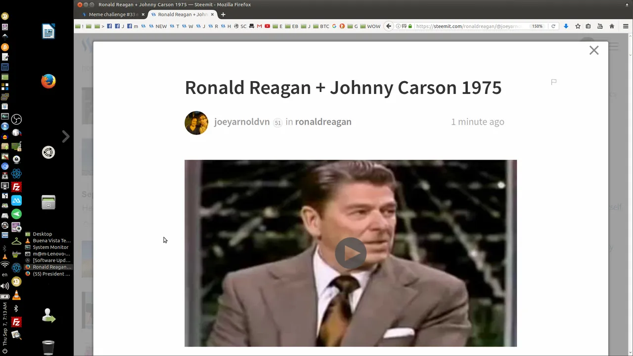Screen dimensions: 633x356
Task: Click the site info (i) icon
Action: [x=398, y=26]
